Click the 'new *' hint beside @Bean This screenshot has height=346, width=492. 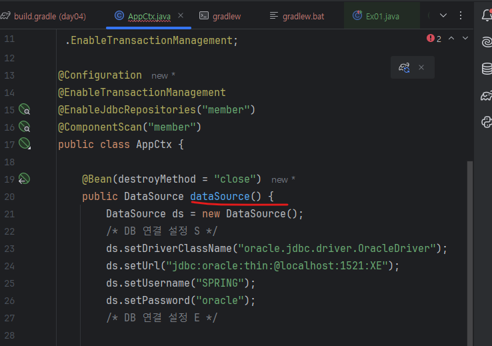283,180
